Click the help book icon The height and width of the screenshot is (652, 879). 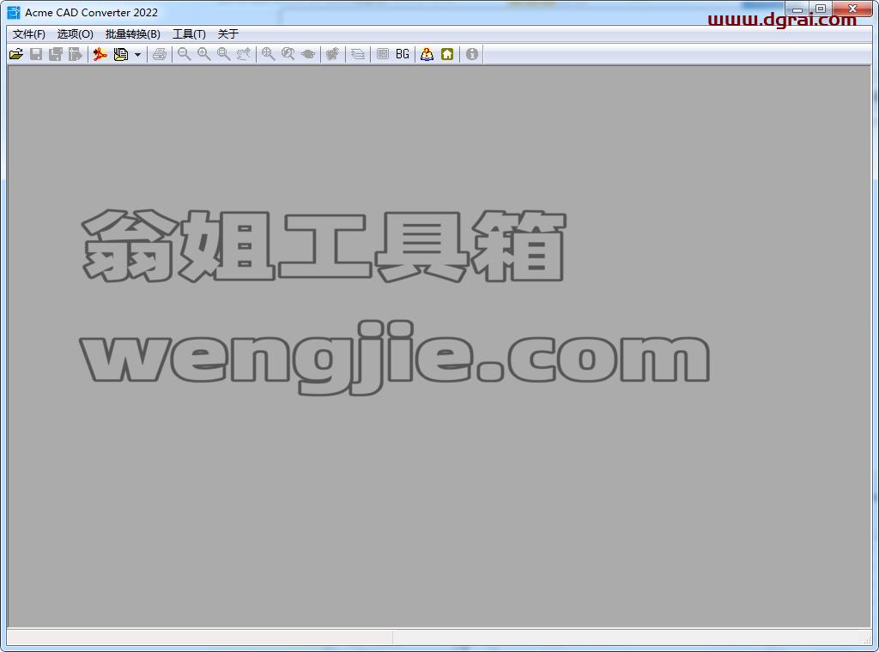[x=427, y=54]
